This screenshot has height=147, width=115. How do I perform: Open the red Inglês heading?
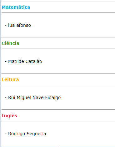9,116
